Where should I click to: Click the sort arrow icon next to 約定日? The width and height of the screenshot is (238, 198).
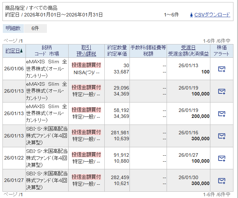click(22, 51)
